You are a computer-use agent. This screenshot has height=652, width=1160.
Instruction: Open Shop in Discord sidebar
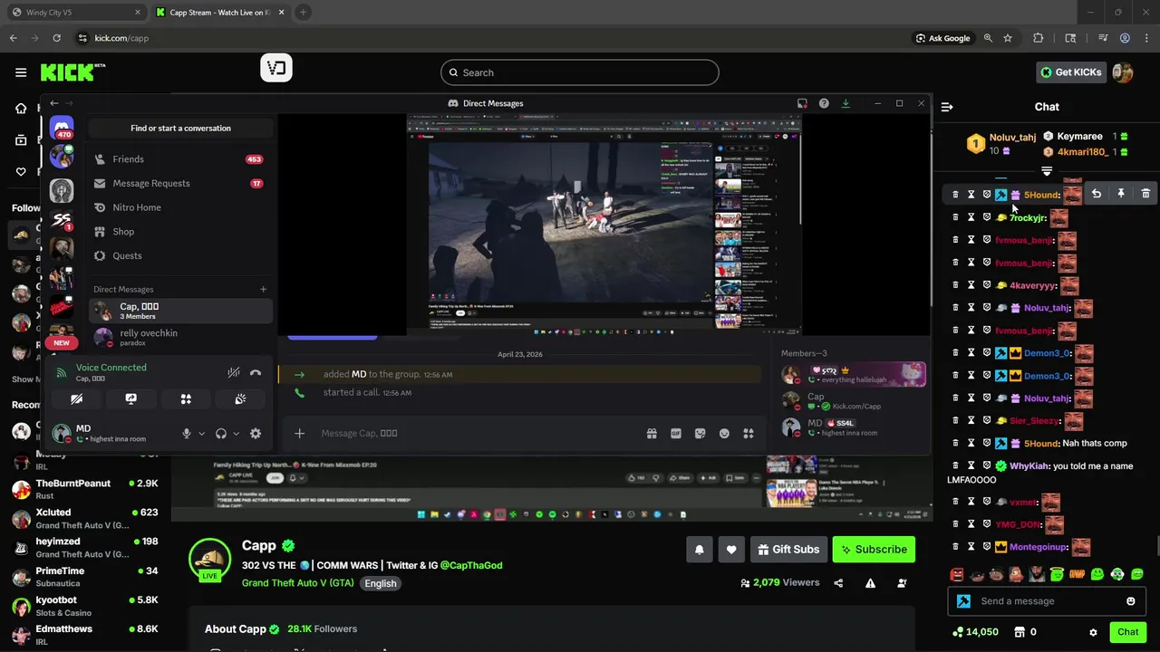coord(180,232)
